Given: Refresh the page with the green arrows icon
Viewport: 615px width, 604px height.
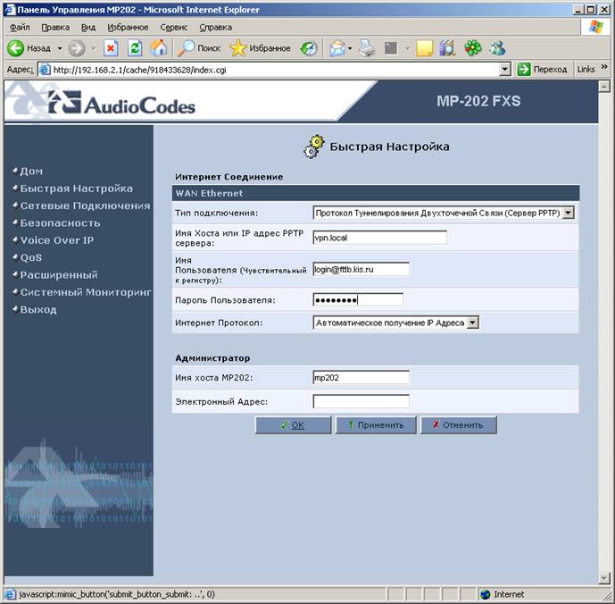Looking at the screenshot, I should (135, 48).
